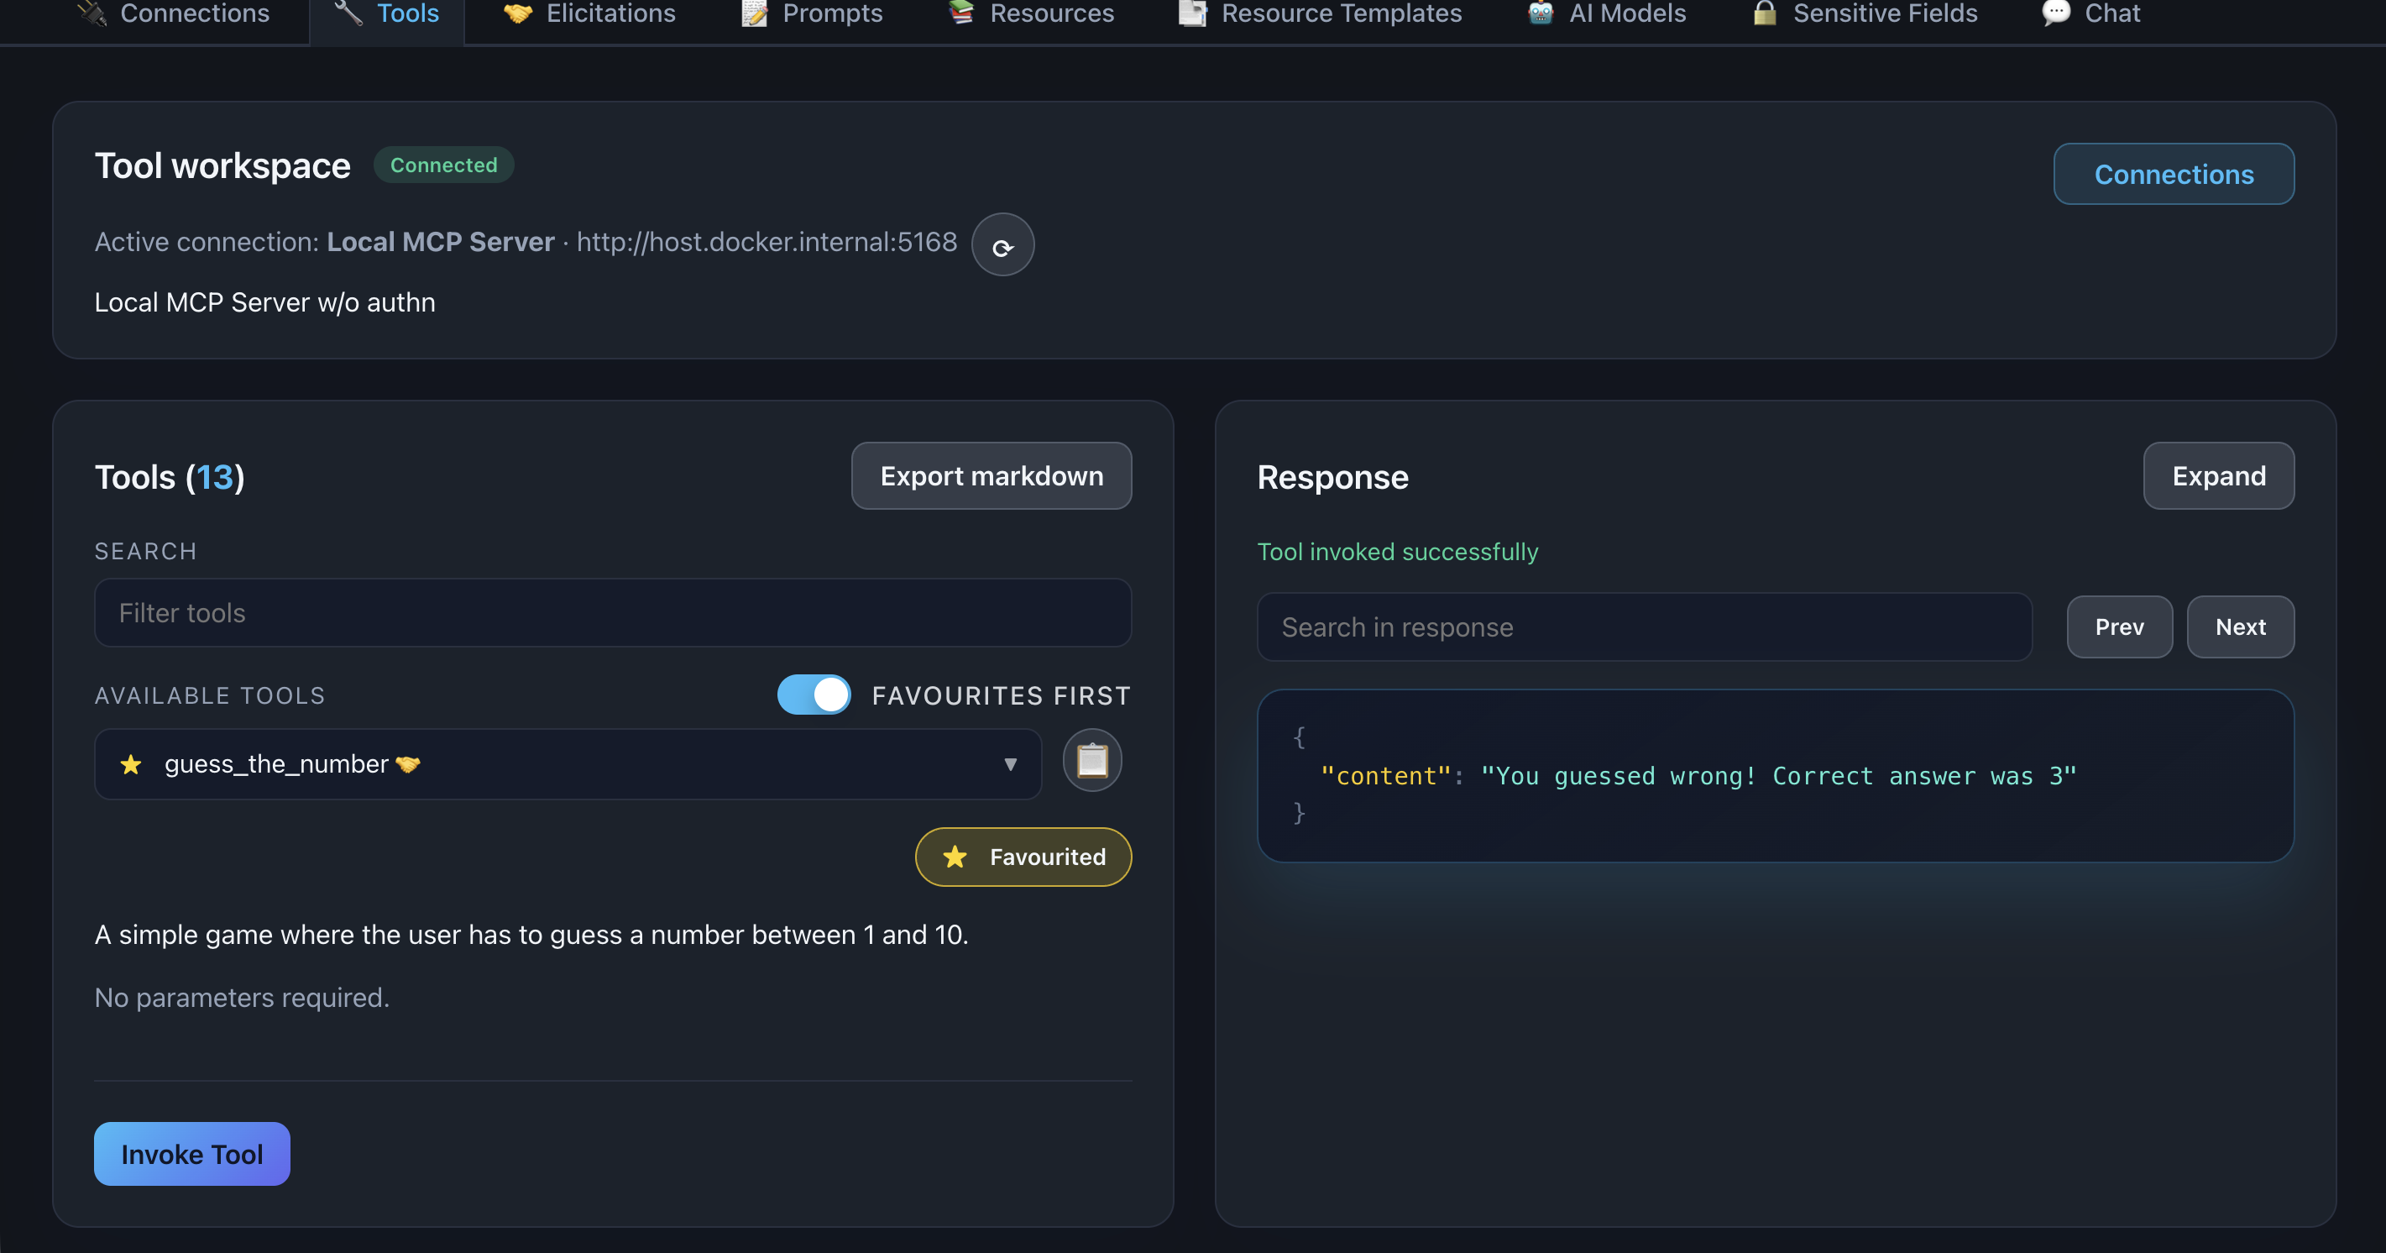
Task: Click the refresh connection icon
Action: point(1002,245)
